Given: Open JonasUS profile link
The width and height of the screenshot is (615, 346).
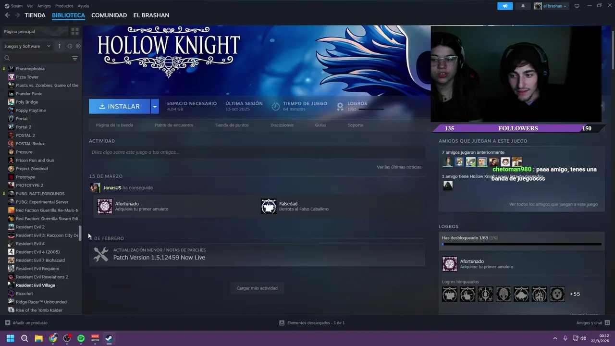Looking at the screenshot, I should tap(112, 188).
